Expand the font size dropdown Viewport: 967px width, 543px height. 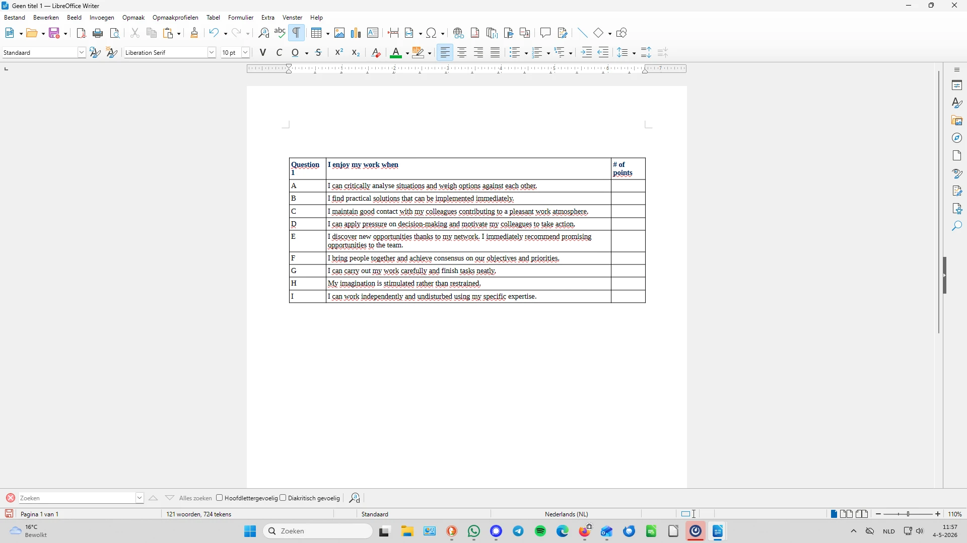pyautogui.click(x=246, y=52)
